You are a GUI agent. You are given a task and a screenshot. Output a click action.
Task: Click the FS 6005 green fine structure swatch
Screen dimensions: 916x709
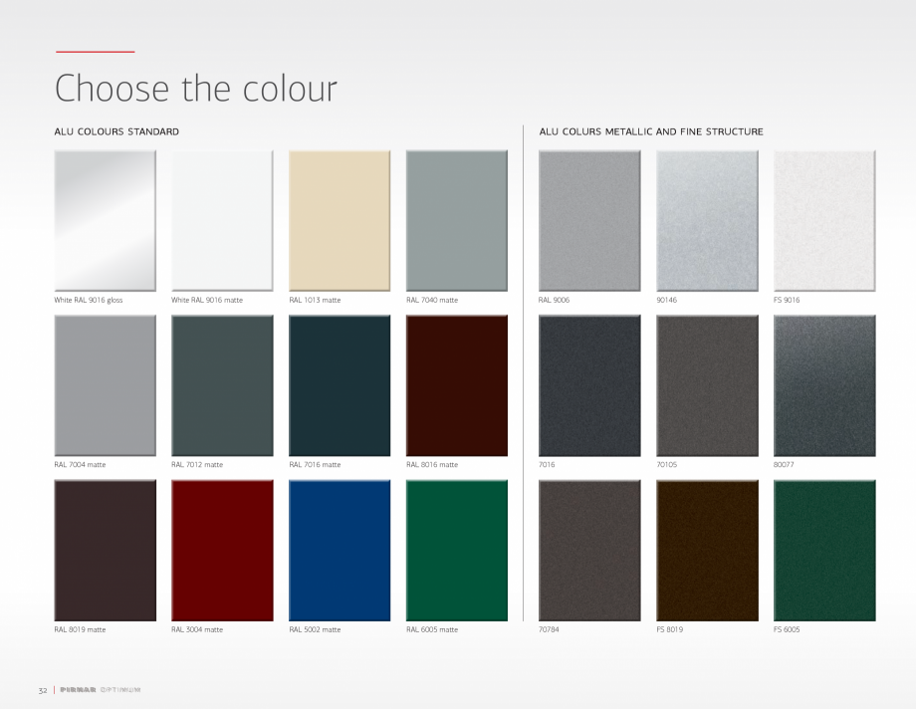coord(824,550)
